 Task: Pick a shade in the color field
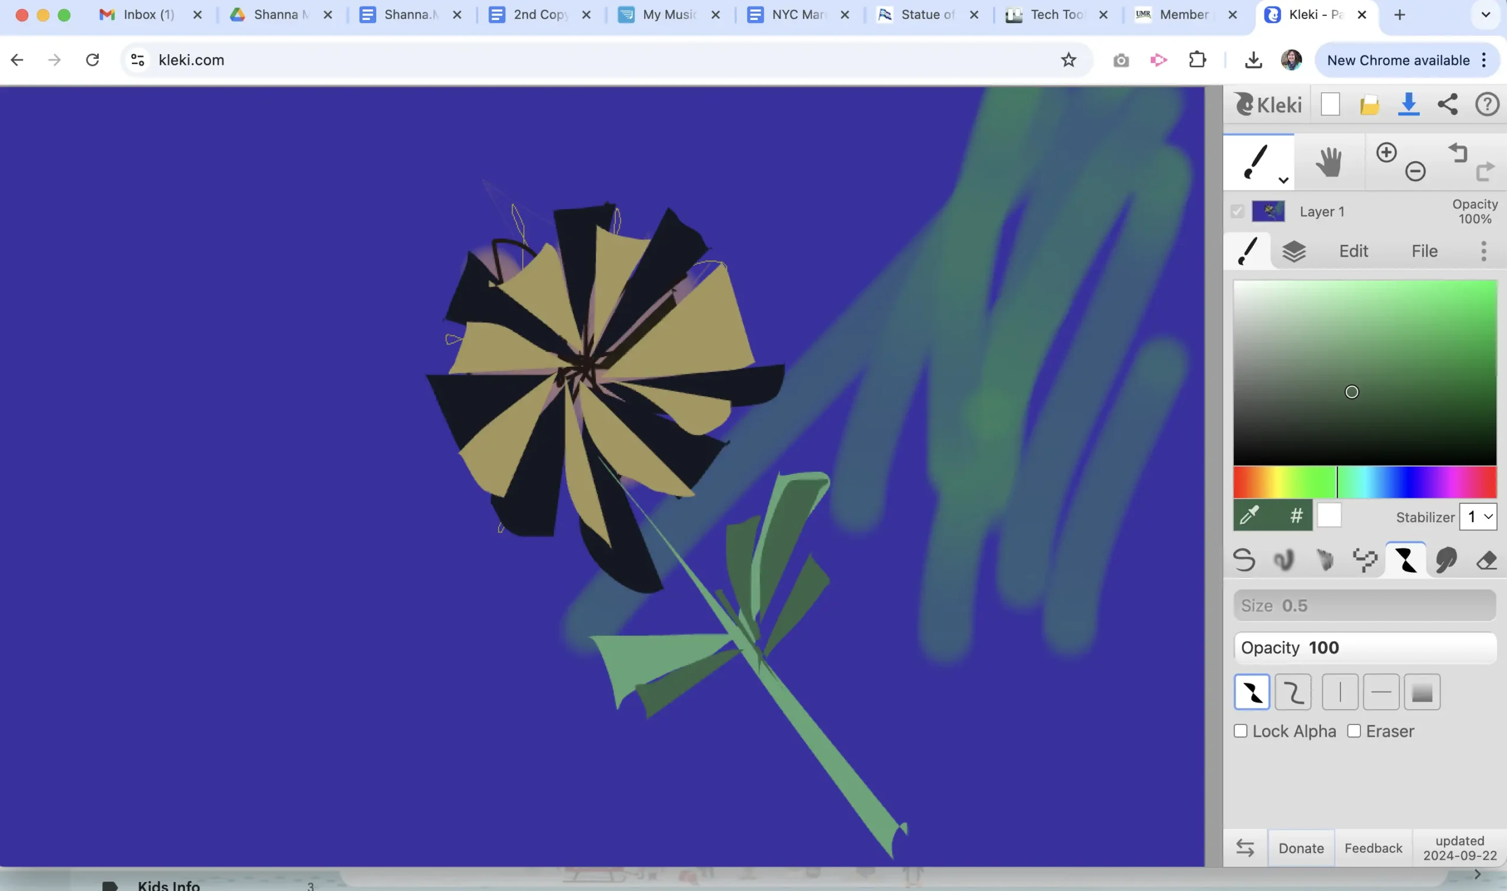click(1364, 373)
